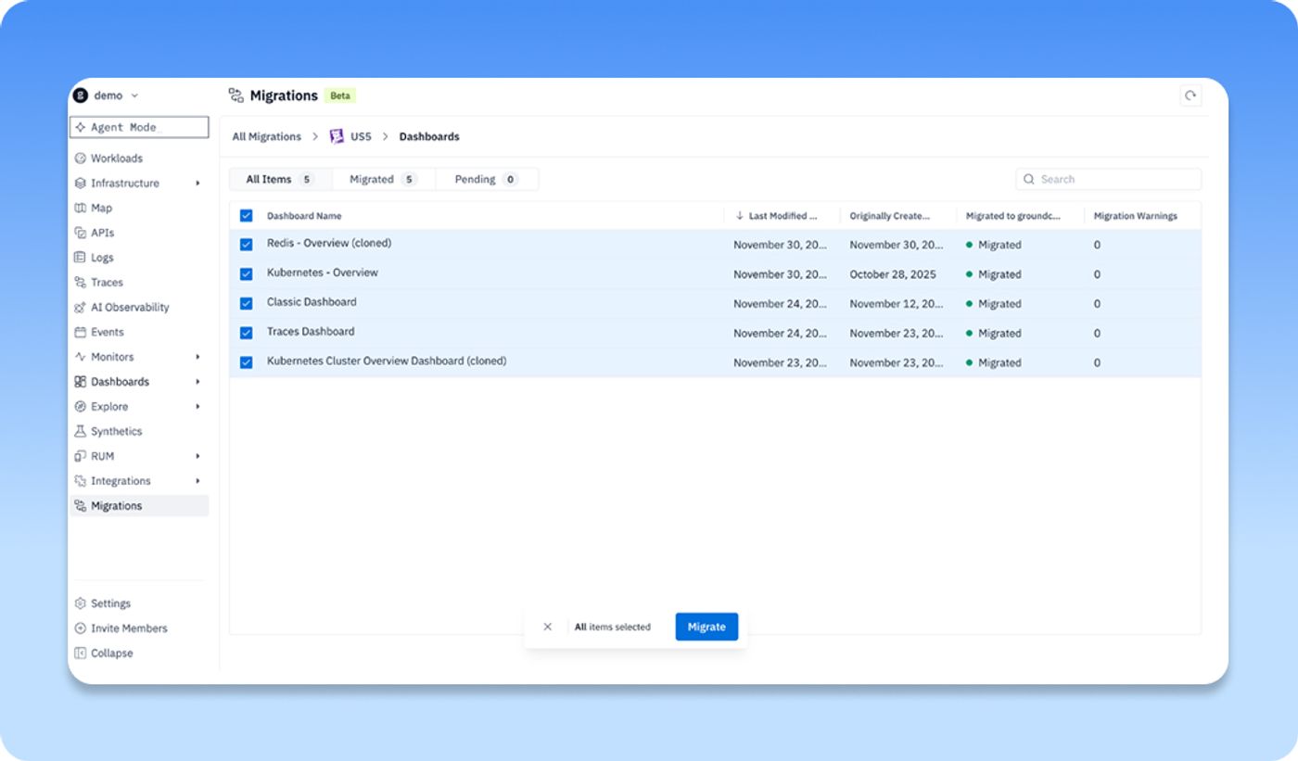Uncheck the Traces Dashboard row checkbox
1298x761 pixels.
pyautogui.click(x=246, y=333)
